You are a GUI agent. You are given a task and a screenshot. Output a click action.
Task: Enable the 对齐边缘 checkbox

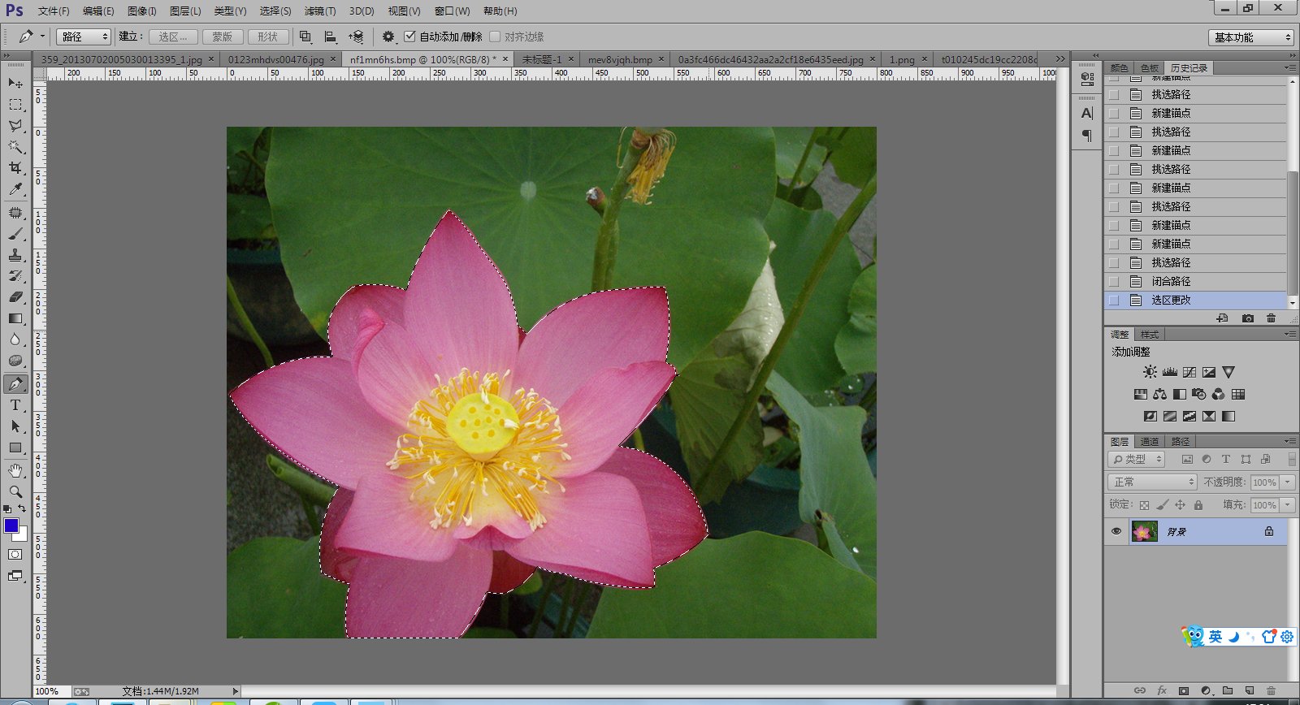495,37
